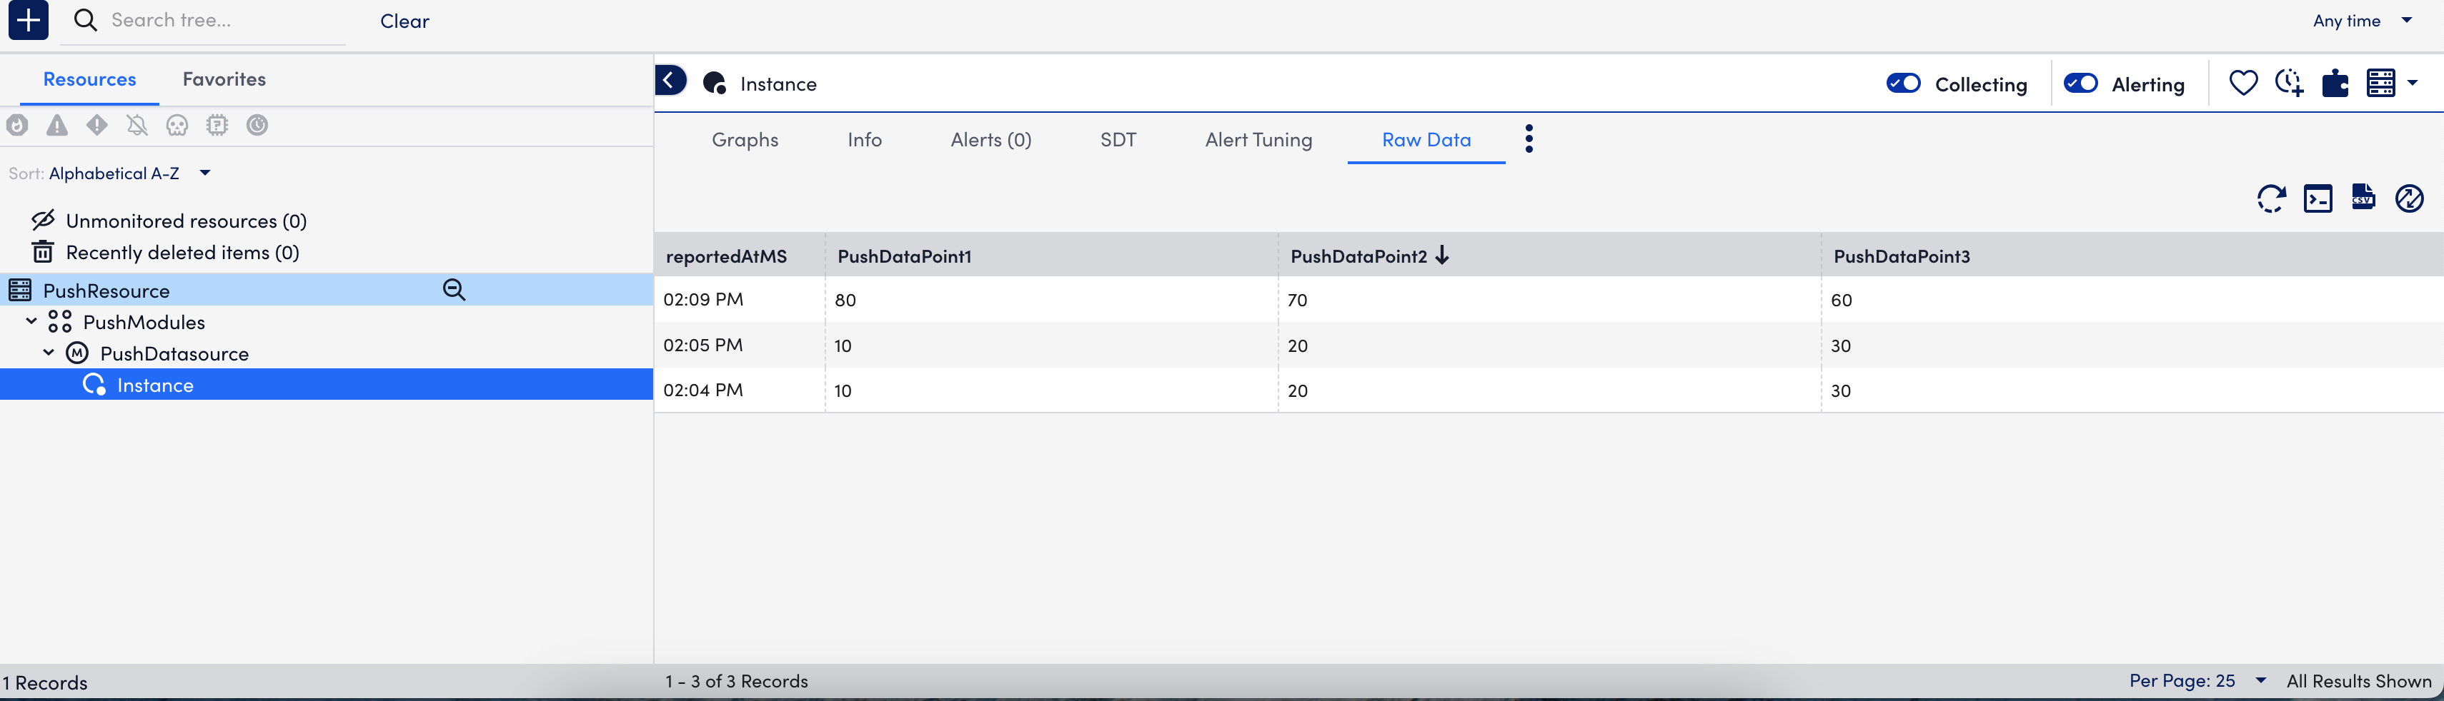Select PushDatasource in the tree

(174, 353)
